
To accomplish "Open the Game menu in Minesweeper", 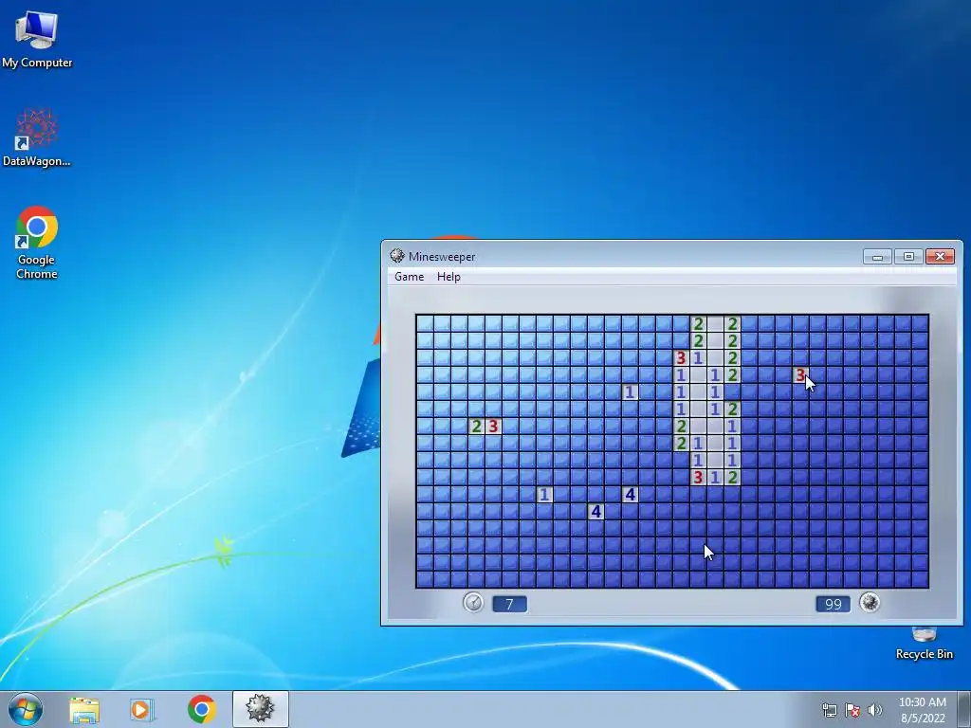I will click(x=410, y=277).
